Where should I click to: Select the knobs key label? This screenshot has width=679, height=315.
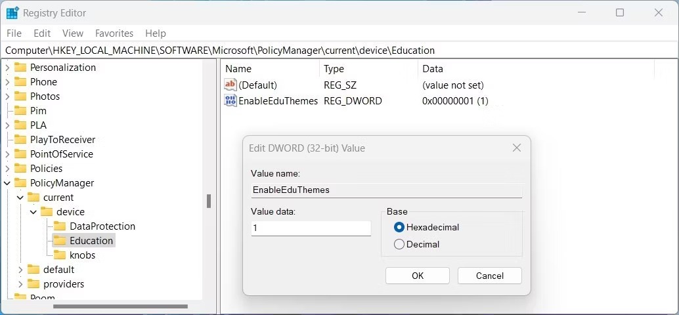(82, 255)
